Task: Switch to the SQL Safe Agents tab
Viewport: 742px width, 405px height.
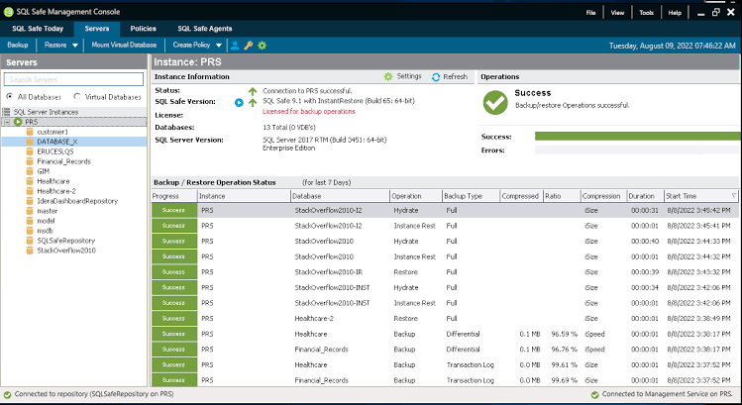Action: tap(204, 29)
